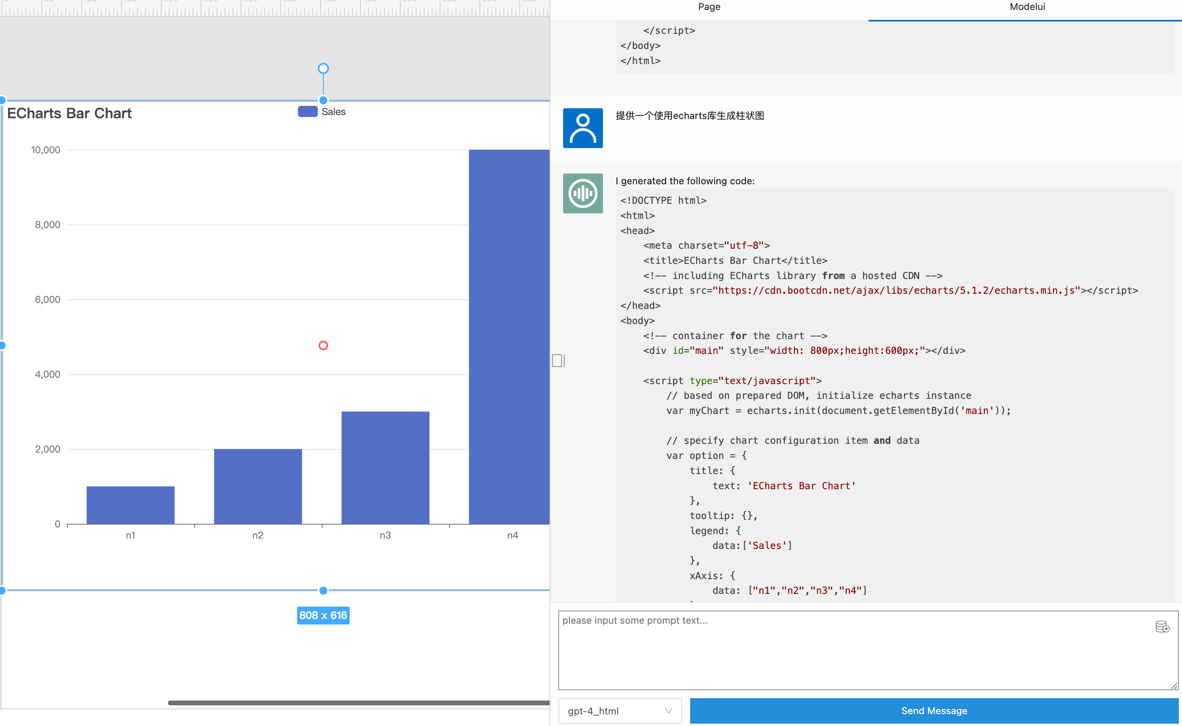Click the n1 bar in the chart

pyautogui.click(x=131, y=505)
